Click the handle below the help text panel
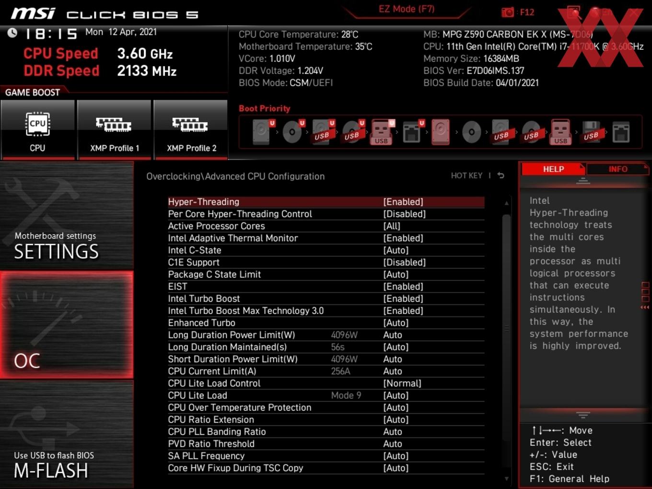The width and height of the screenshot is (652, 489). [x=583, y=415]
